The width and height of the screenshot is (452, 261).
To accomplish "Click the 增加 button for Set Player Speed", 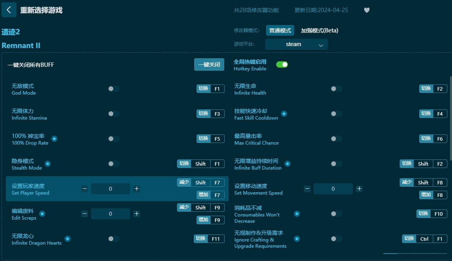I will coord(204,195).
